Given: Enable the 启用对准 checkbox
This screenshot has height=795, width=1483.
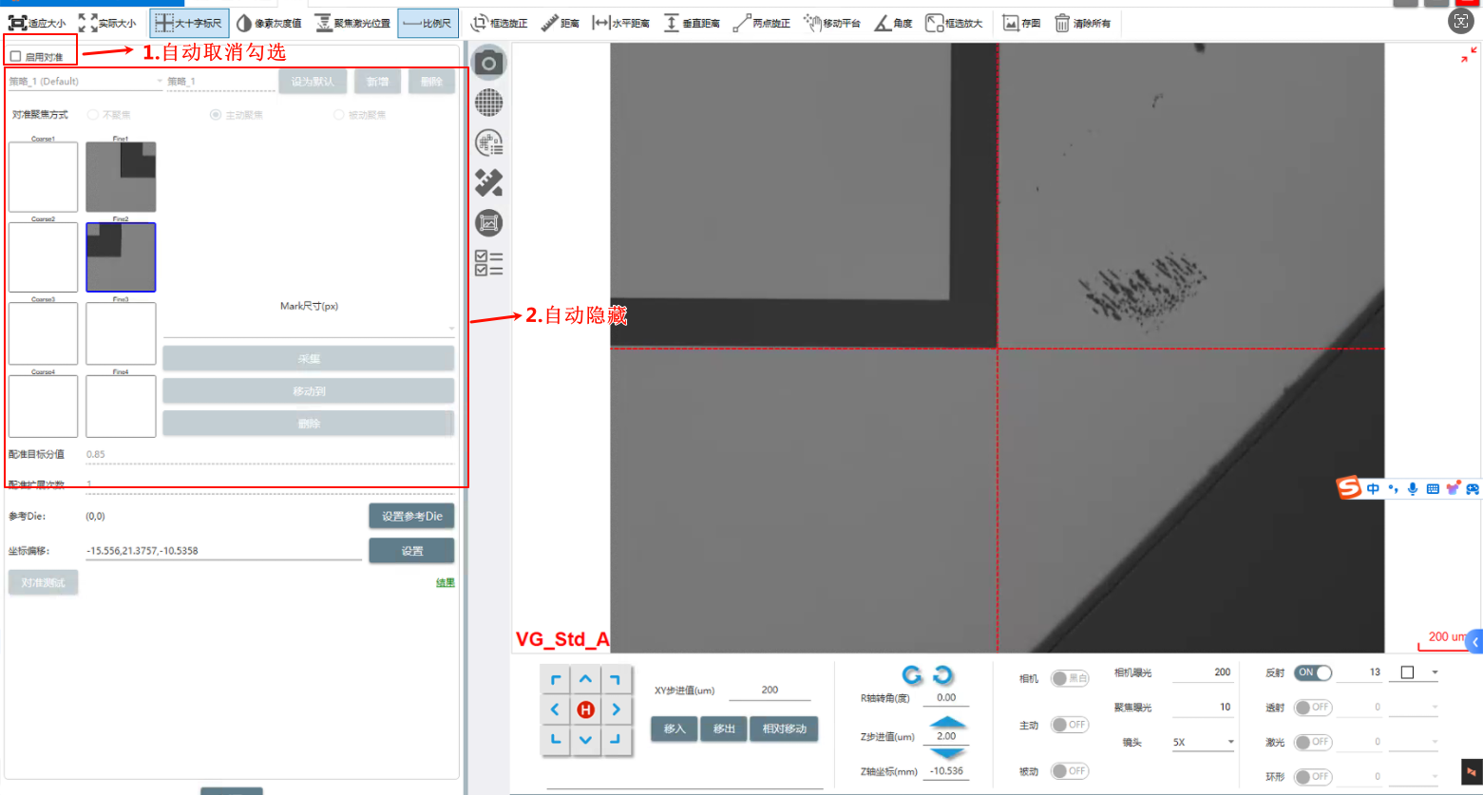Looking at the screenshot, I should [15, 57].
